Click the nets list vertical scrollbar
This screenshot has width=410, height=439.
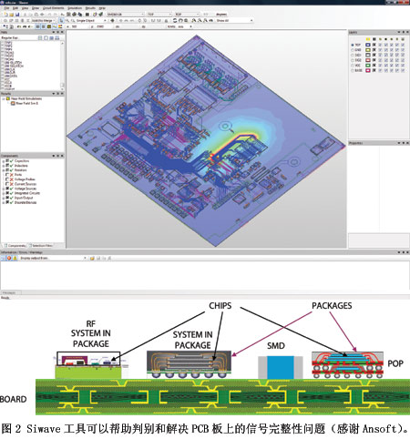(62, 65)
